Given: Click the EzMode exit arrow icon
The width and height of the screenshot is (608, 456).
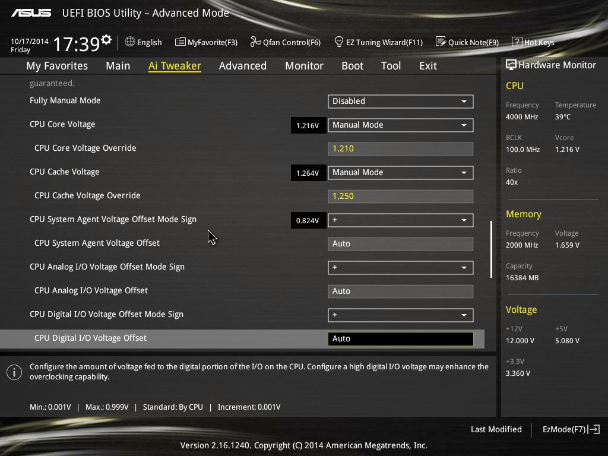Looking at the screenshot, I should (x=594, y=429).
